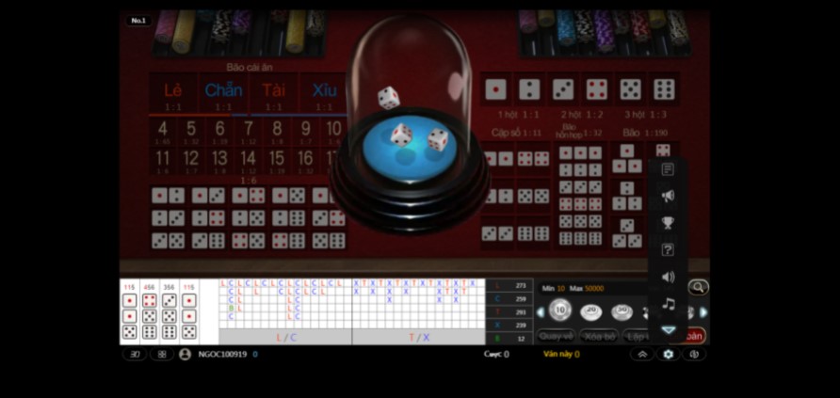This screenshot has height=398, width=840.
Task: Bet on single die face four
Action: pyautogui.click(x=597, y=89)
